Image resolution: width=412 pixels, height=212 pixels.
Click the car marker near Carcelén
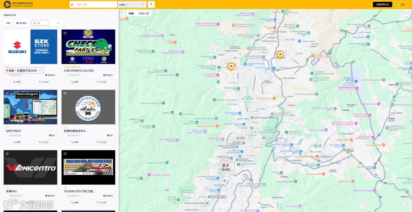click(280, 55)
